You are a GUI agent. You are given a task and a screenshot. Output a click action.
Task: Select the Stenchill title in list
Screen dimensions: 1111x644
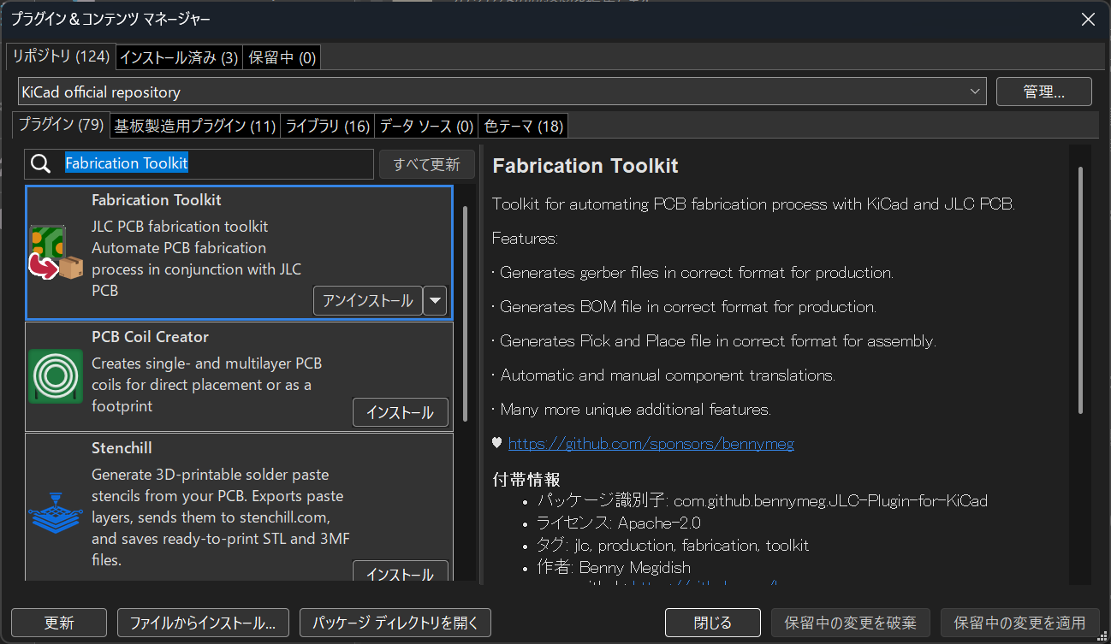point(122,448)
